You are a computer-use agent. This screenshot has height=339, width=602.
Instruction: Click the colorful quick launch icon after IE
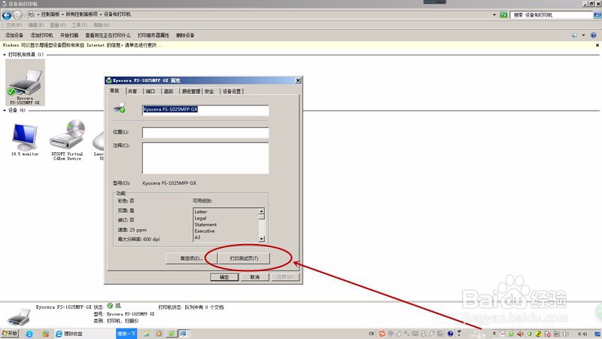(x=45, y=334)
